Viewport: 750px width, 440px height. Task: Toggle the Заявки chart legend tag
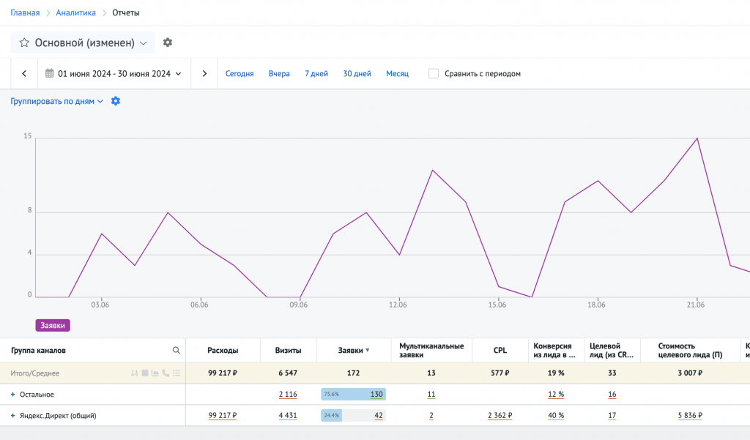53,326
